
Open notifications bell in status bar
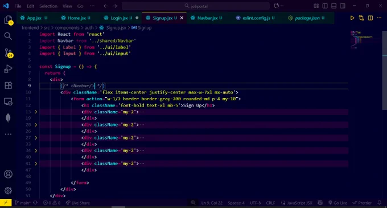[x=380, y=203]
